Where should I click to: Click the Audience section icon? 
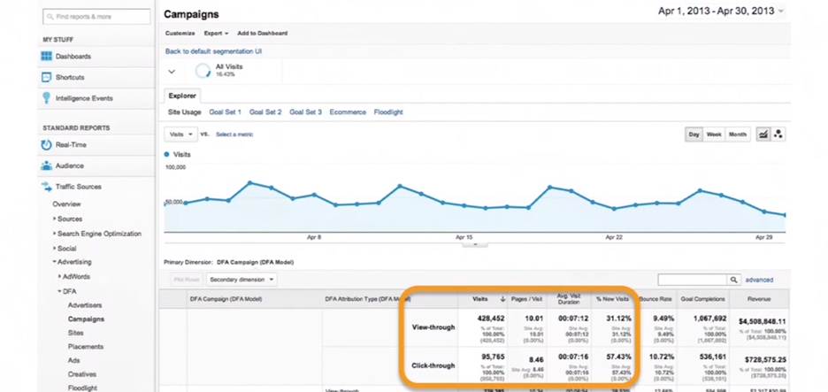pos(48,165)
